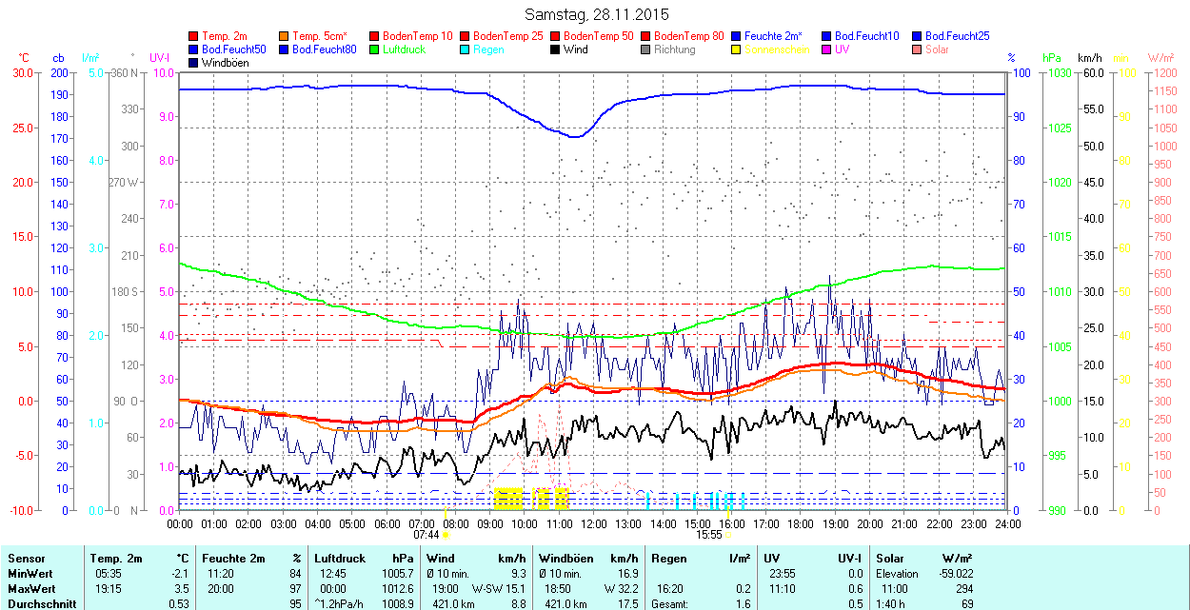Click the 12:00 label on time axis
Viewport: 1190px width, 610px height.
tap(594, 523)
